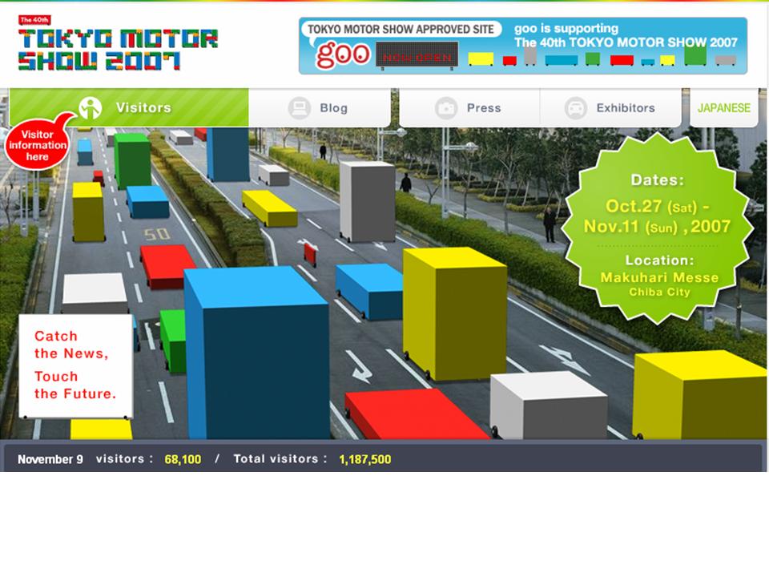Click the November 9 visitors count 68,100
Viewport: 769px width, 577px height.
tap(183, 460)
